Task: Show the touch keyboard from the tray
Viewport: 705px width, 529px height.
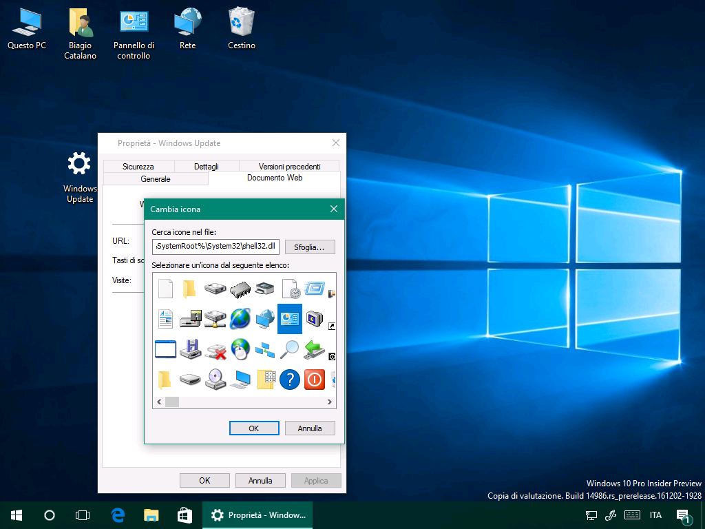Action: pos(632,515)
